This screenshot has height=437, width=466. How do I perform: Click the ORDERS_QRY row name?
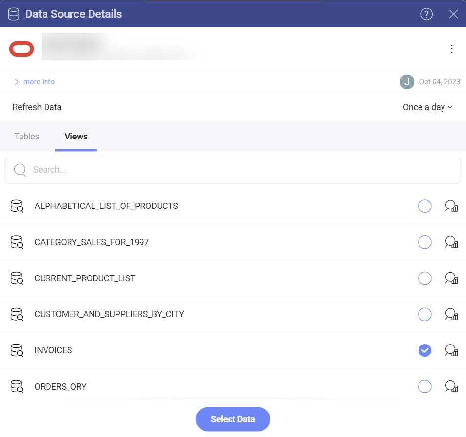pos(60,387)
